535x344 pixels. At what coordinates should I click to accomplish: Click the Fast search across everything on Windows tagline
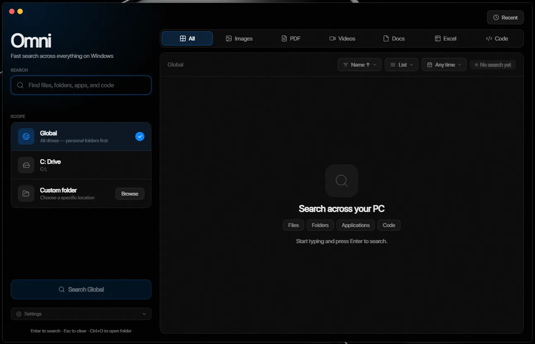[62, 56]
